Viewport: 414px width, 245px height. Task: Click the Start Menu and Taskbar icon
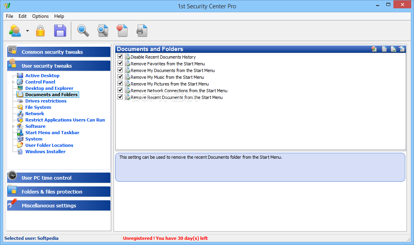coord(20,133)
